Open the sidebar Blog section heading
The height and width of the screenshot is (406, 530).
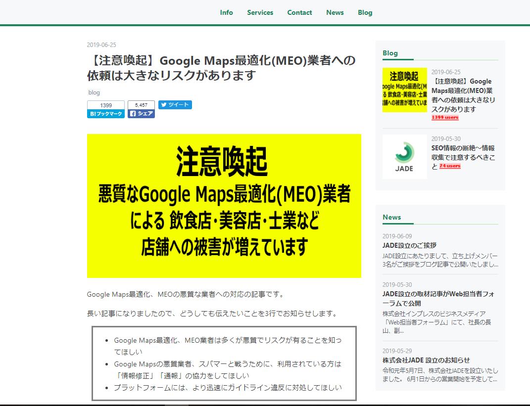pos(390,53)
